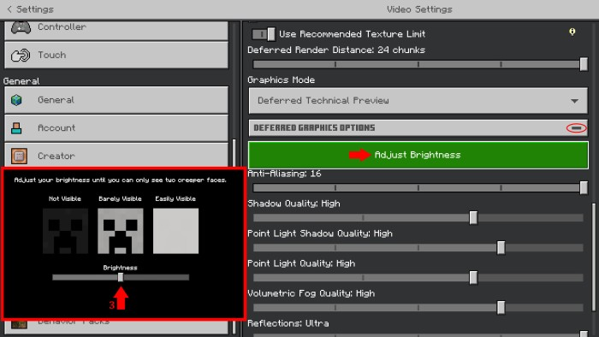Open the Controller settings tab

click(x=116, y=30)
